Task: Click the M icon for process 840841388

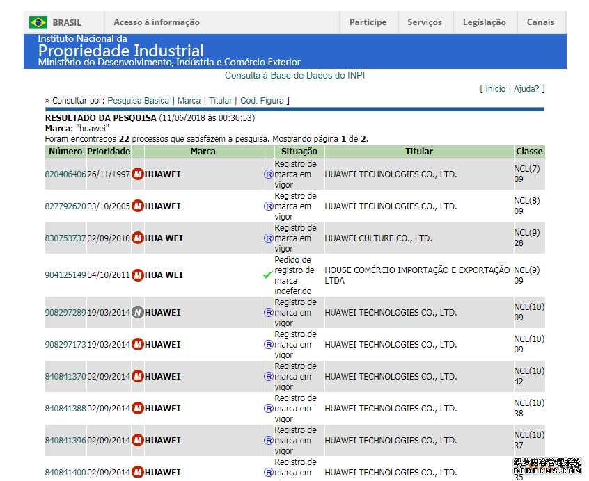Action: pos(138,408)
